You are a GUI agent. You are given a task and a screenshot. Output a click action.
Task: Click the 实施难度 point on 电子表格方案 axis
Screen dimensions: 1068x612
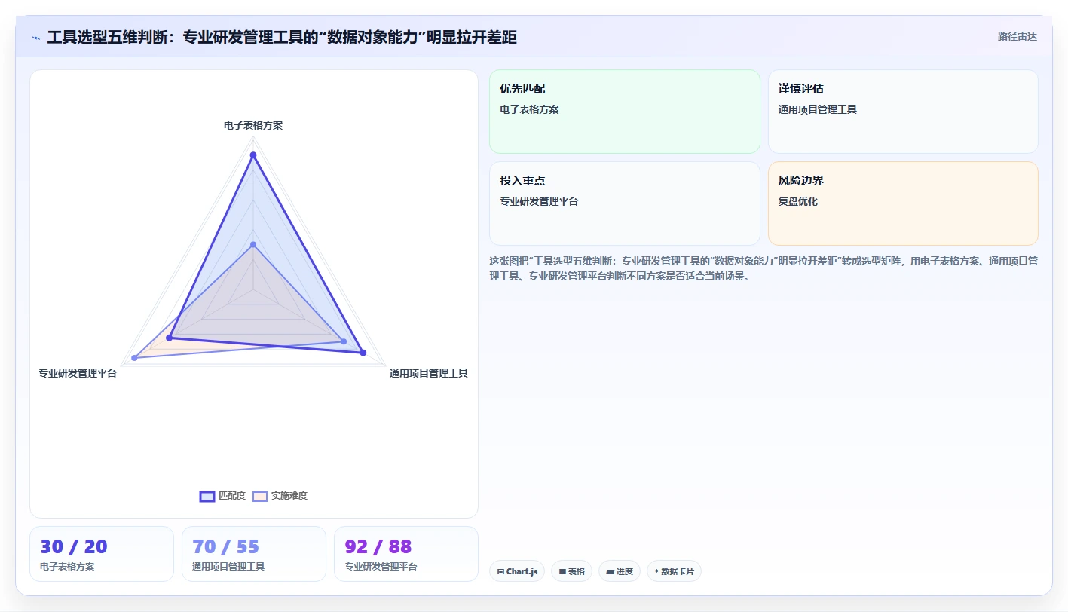(253, 244)
